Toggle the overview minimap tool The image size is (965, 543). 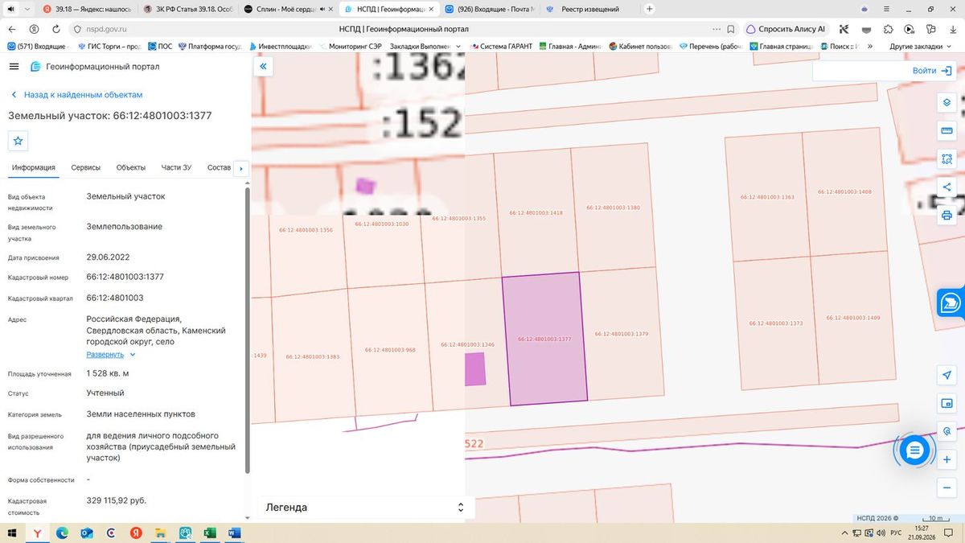coord(947,403)
